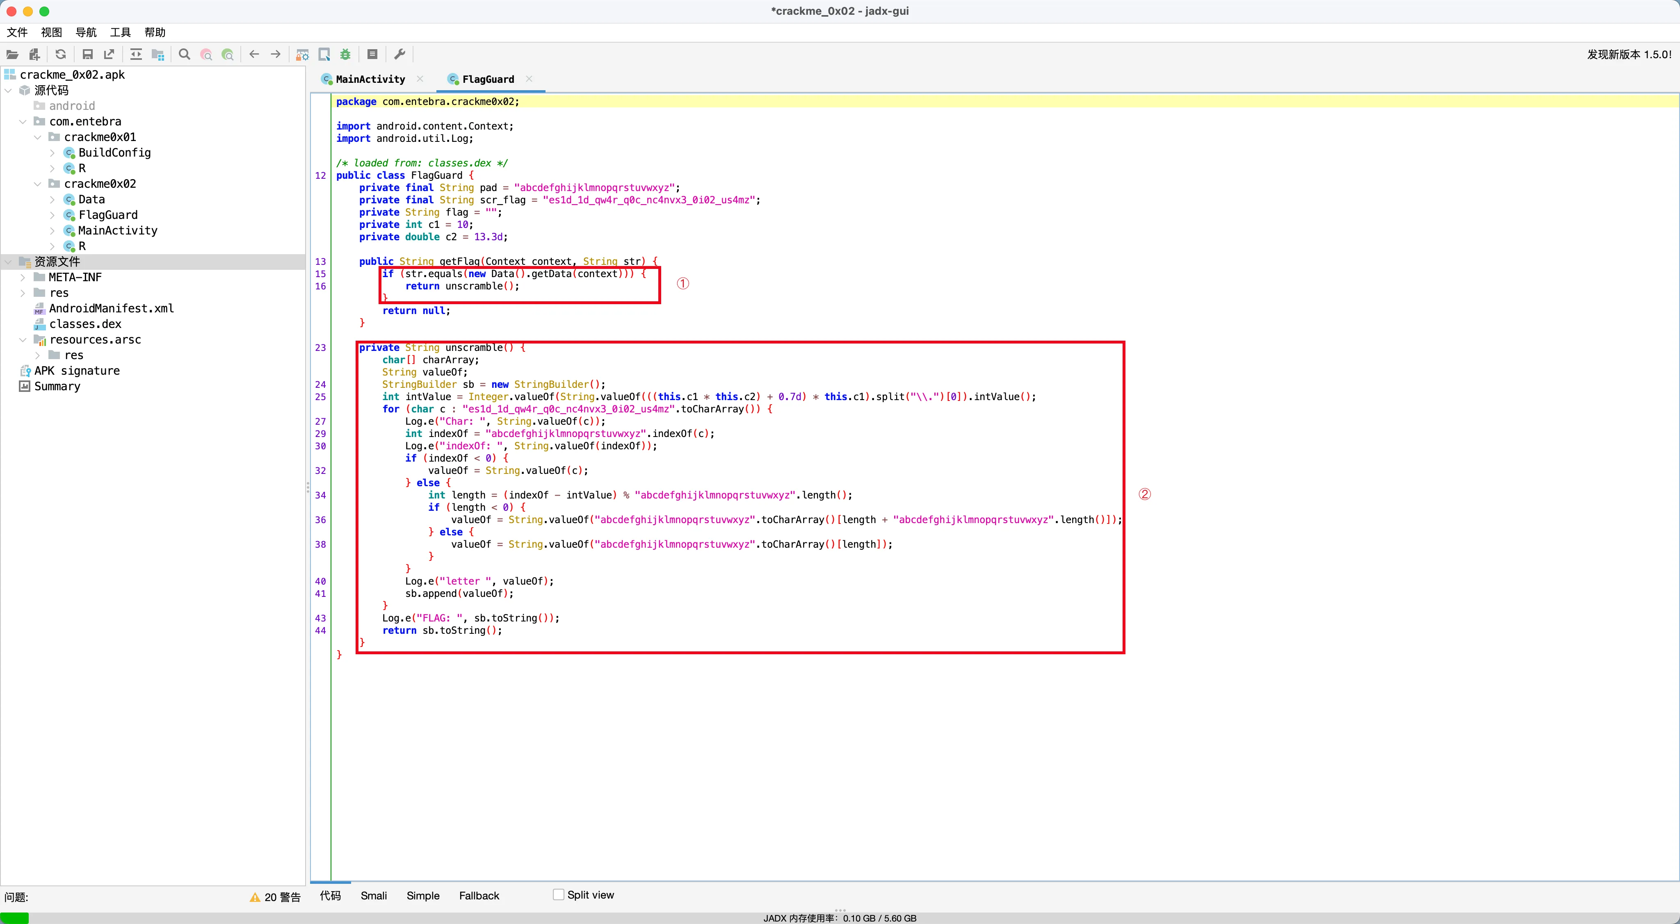1680x924 pixels.
Task: Select AndroidManifest.xml in the tree
Action: [111, 308]
